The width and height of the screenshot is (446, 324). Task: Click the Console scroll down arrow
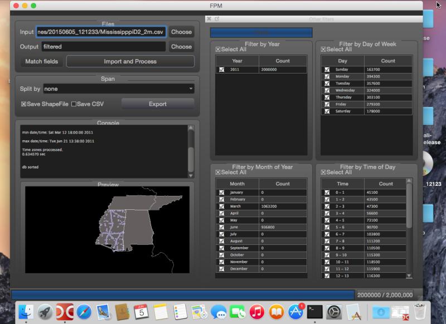[191, 176]
